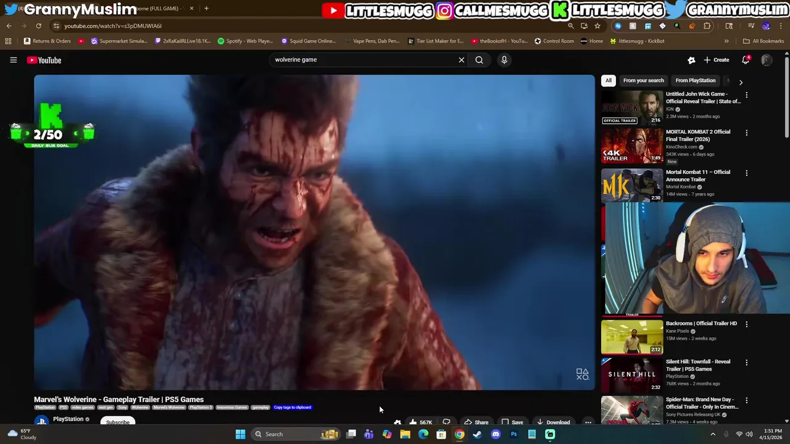Bookmark this page with the star icon
This screenshot has width=790, height=444.
[x=597, y=26]
